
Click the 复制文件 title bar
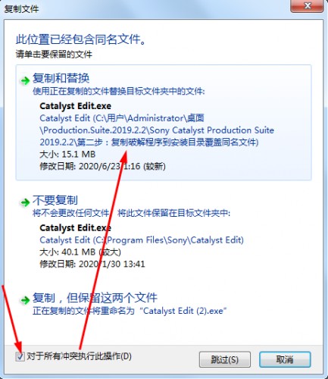pos(145,8)
